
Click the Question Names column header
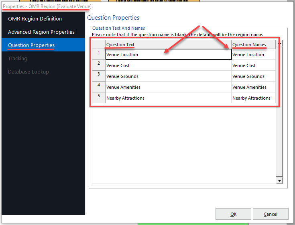[253, 45]
